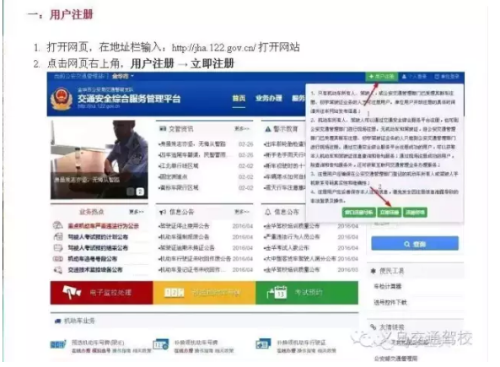Click the icon beside 重点机动车严重违法行为公示
This screenshot has height=367, width=500.
pos(57,225)
